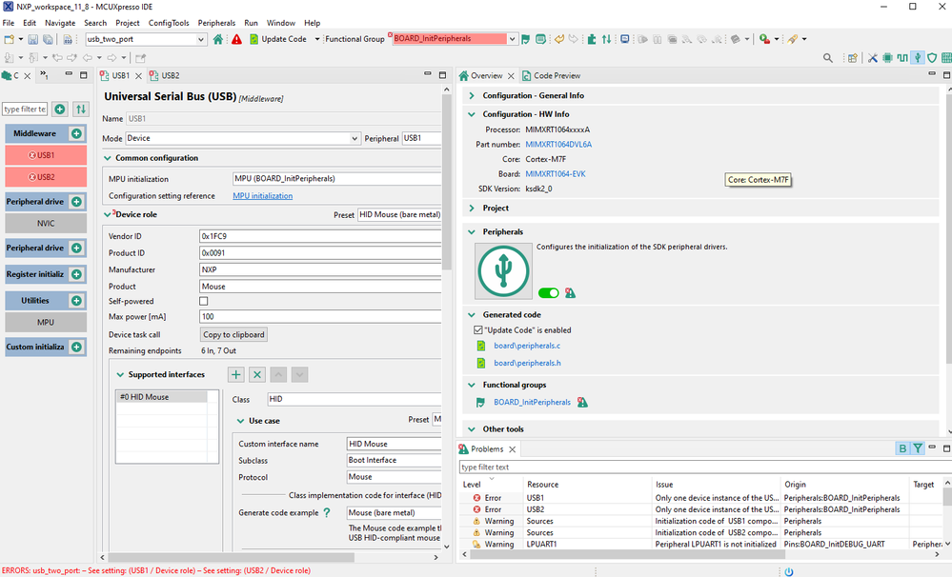Select the #0 HID Mouse interface entry
Viewport: 952px width, 577px height.
pyautogui.click(x=161, y=397)
